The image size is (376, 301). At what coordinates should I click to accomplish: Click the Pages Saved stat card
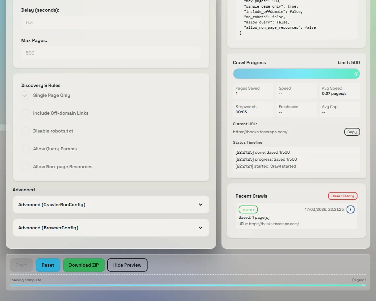pyautogui.click(x=253, y=91)
